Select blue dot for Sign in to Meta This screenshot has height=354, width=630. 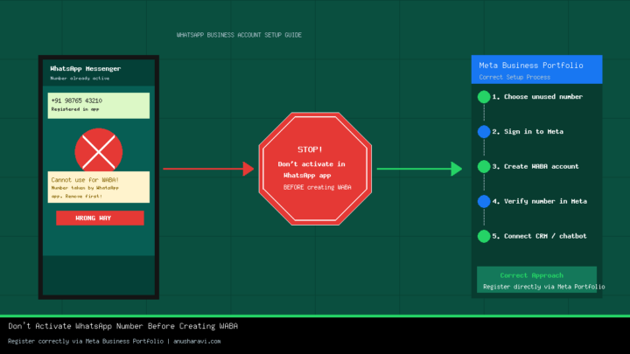(x=484, y=132)
